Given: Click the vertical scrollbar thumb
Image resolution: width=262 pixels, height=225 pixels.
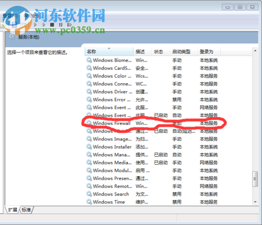Looking at the screenshot, I should (x=255, y=179).
